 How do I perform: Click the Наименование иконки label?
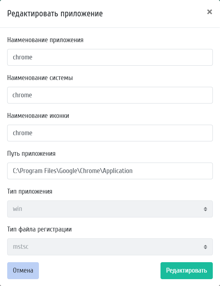click(x=38, y=116)
